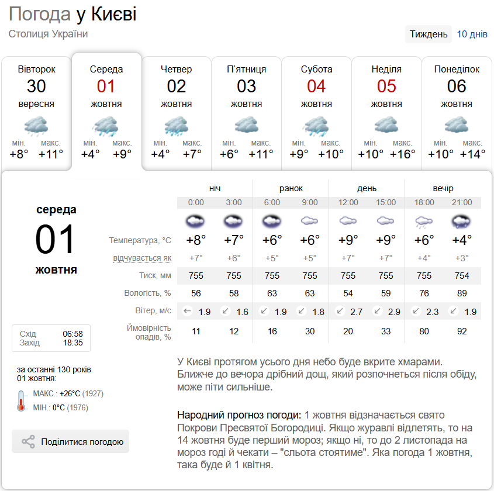Click the 18:00 rain cloud icon
Image resolution: width=494 pixels, height=491 pixels.
pyautogui.click(x=424, y=222)
